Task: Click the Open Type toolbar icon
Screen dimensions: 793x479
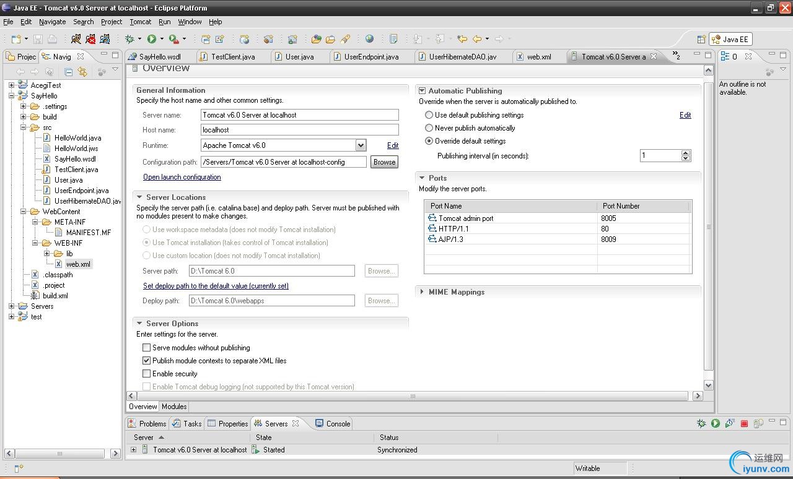Action: click(x=316, y=39)
